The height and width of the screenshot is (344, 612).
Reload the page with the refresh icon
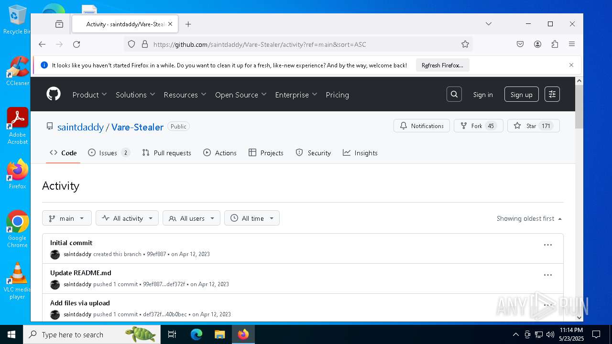(76, 44)
